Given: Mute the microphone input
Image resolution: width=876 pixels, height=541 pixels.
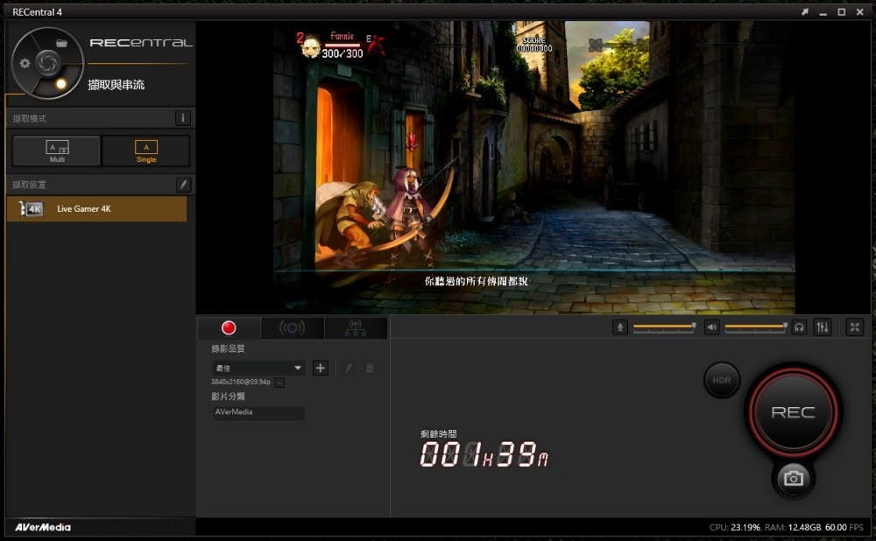Looking at the screenshot, I should pos(620,327).
